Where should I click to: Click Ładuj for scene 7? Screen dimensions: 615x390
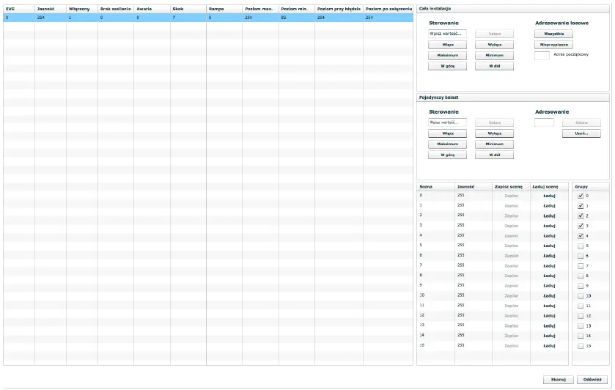pos(549,265)
